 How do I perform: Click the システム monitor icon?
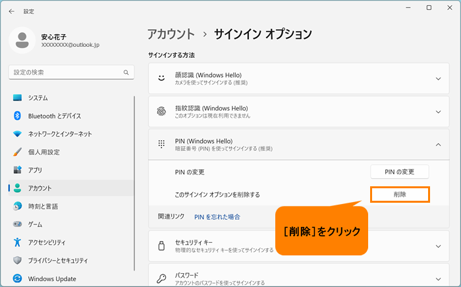coord(17,98)
